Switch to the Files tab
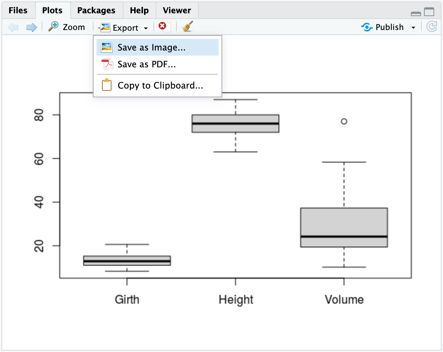 (x=18, y=10)
